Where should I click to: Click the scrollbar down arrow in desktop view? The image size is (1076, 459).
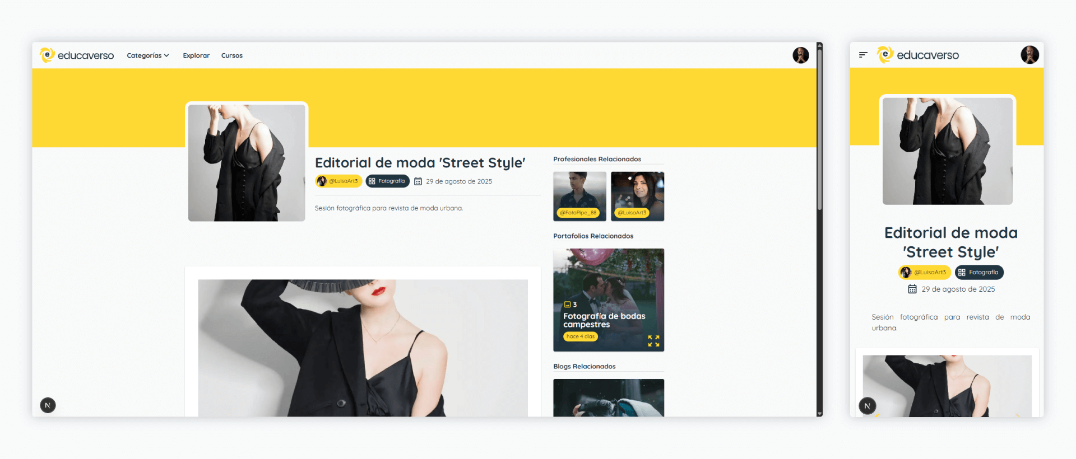[819, 414]
